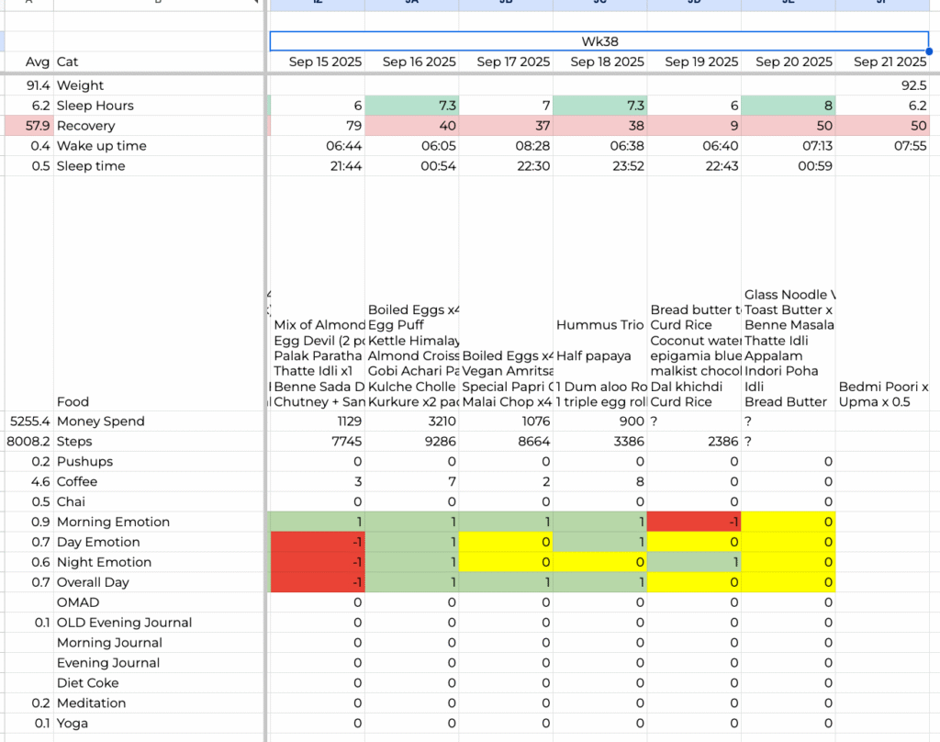This screenshot has width=940, height=742.
Task: Select the 8008.2 average steps cell
Action: coord(29,442)
